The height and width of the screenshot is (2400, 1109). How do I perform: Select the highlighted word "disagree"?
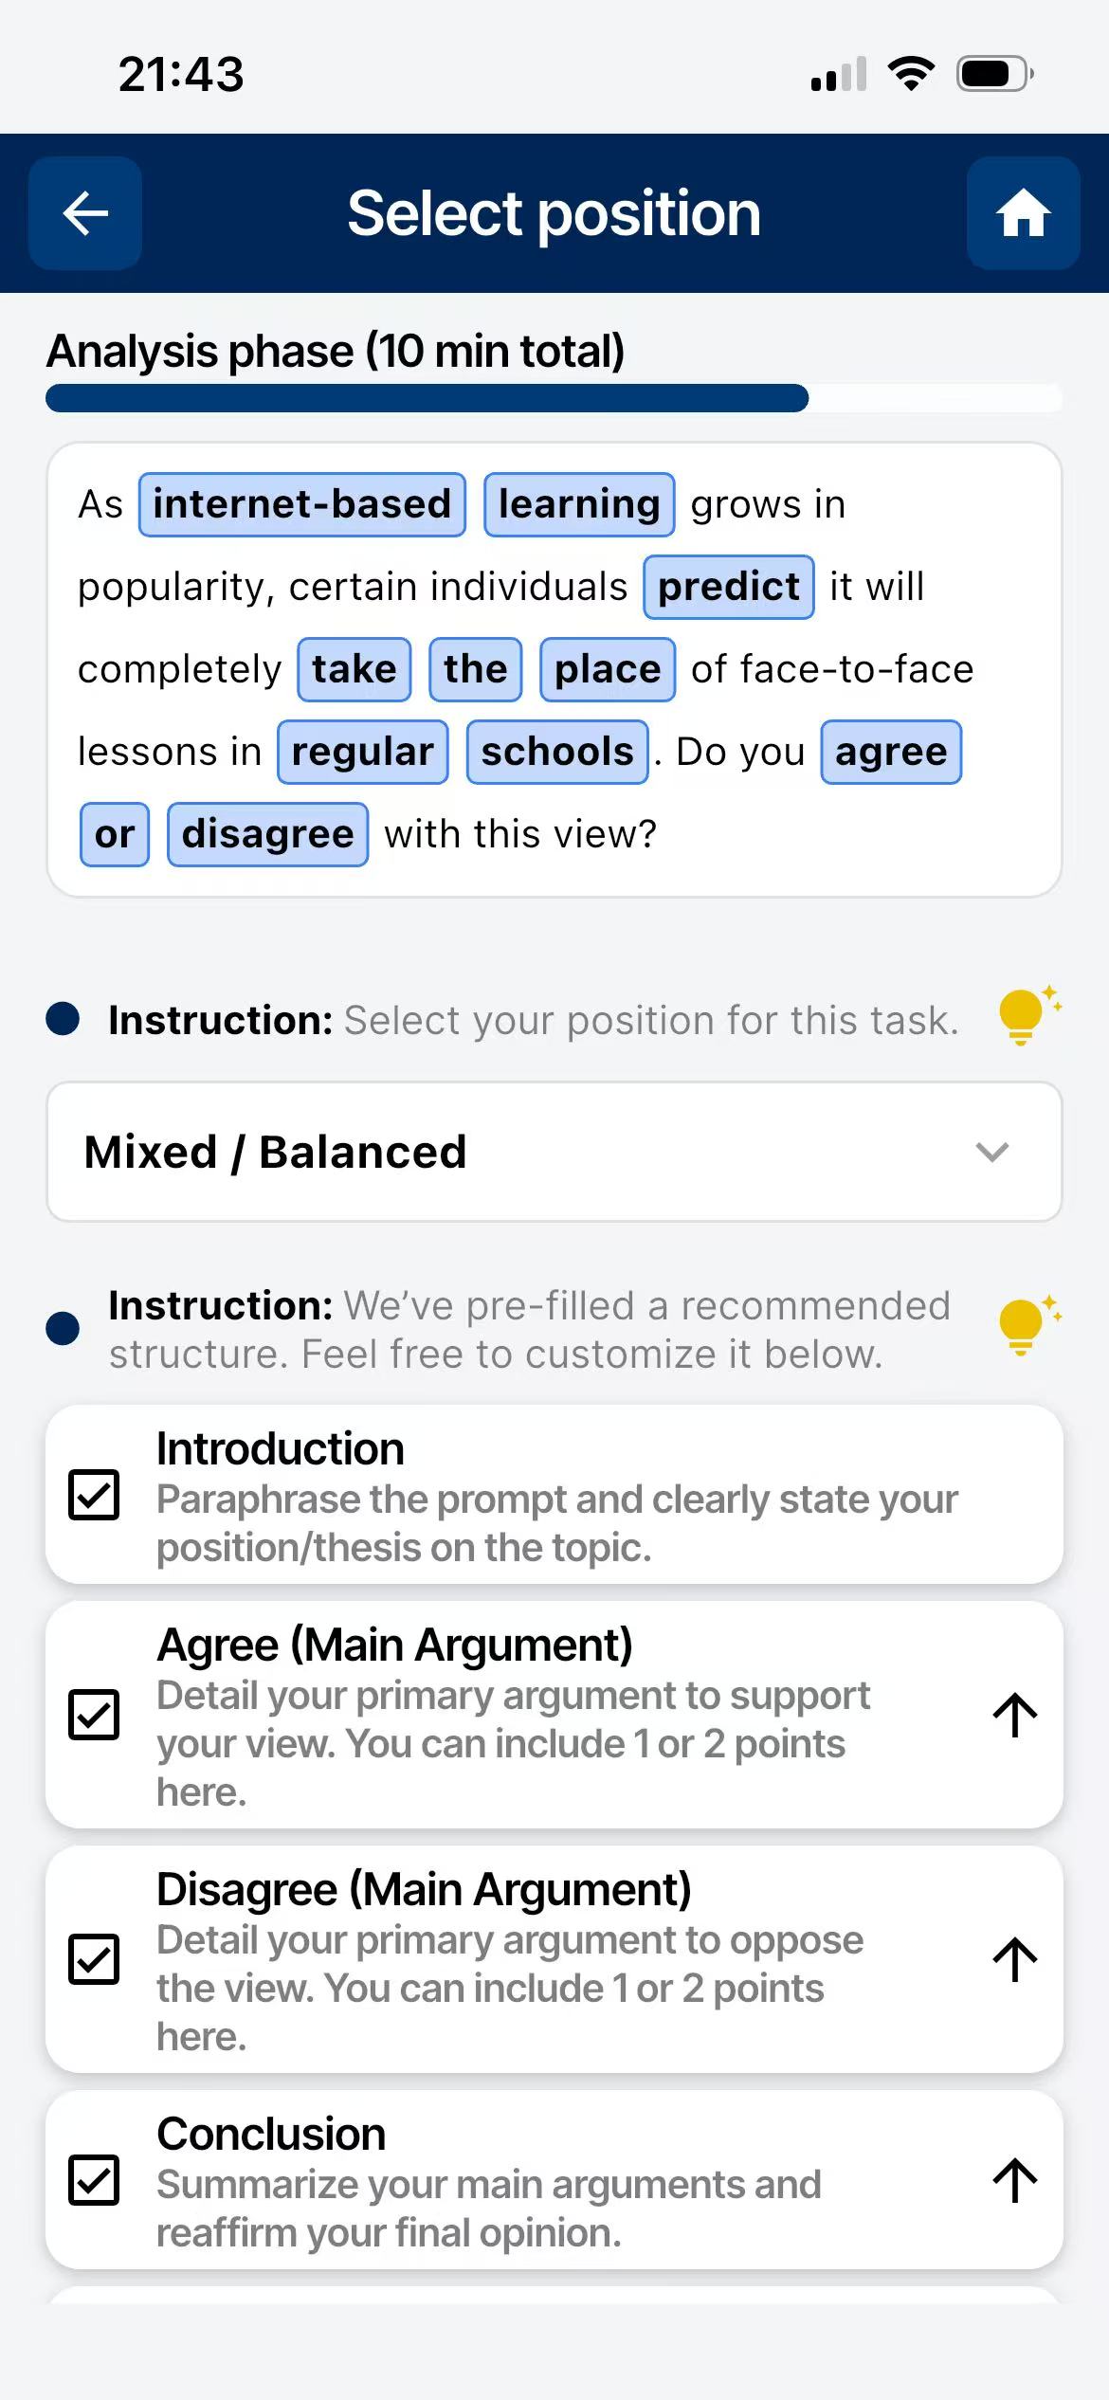click(x=267, y=834)
